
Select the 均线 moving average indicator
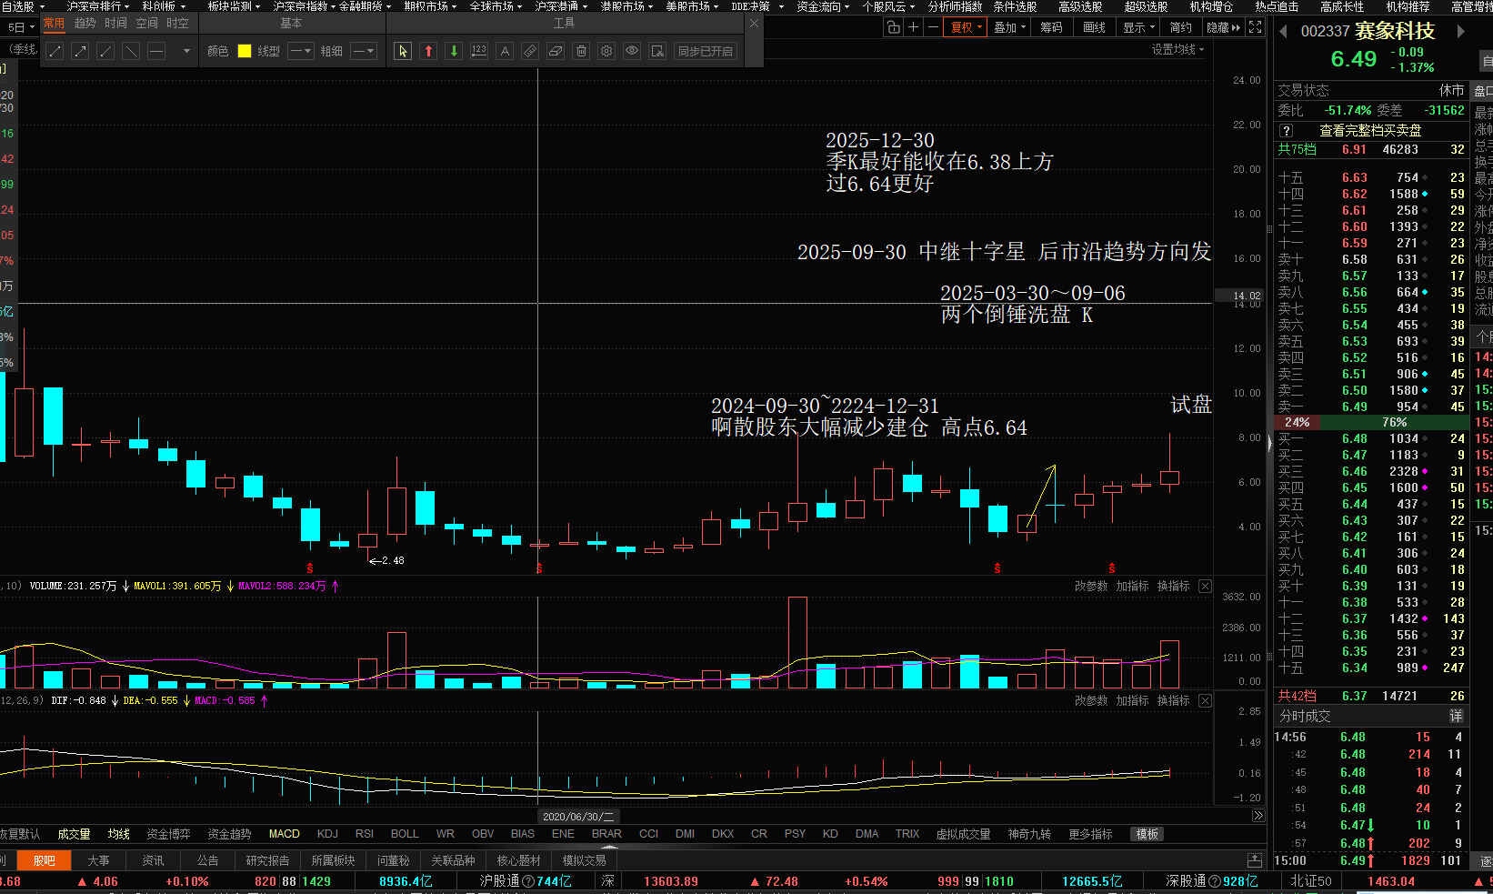tap(119, 834)
